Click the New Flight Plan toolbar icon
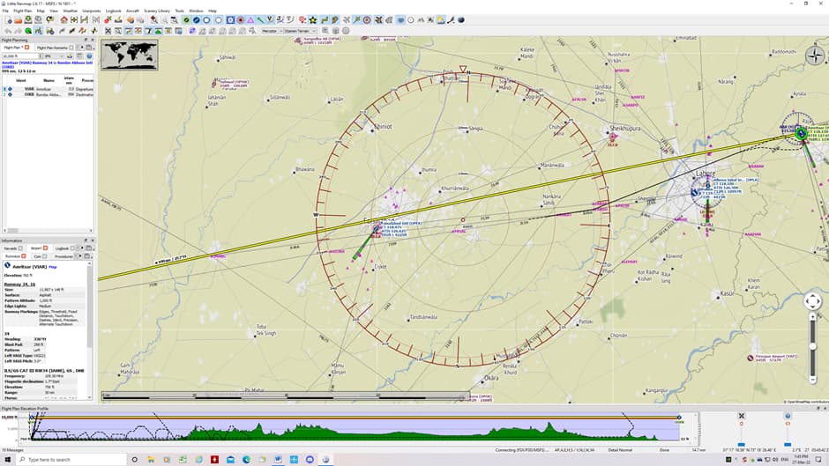Image resolution: width=829 pixels, height=466 pixels. [x=9, y=20]
